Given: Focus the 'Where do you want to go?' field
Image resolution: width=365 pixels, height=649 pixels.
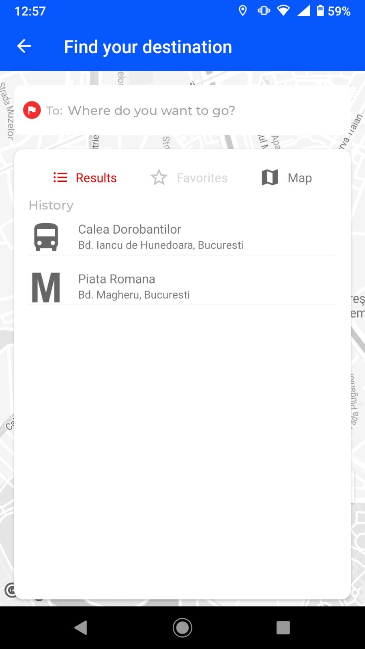Looking at the screenshot, I should click(182, 110).
